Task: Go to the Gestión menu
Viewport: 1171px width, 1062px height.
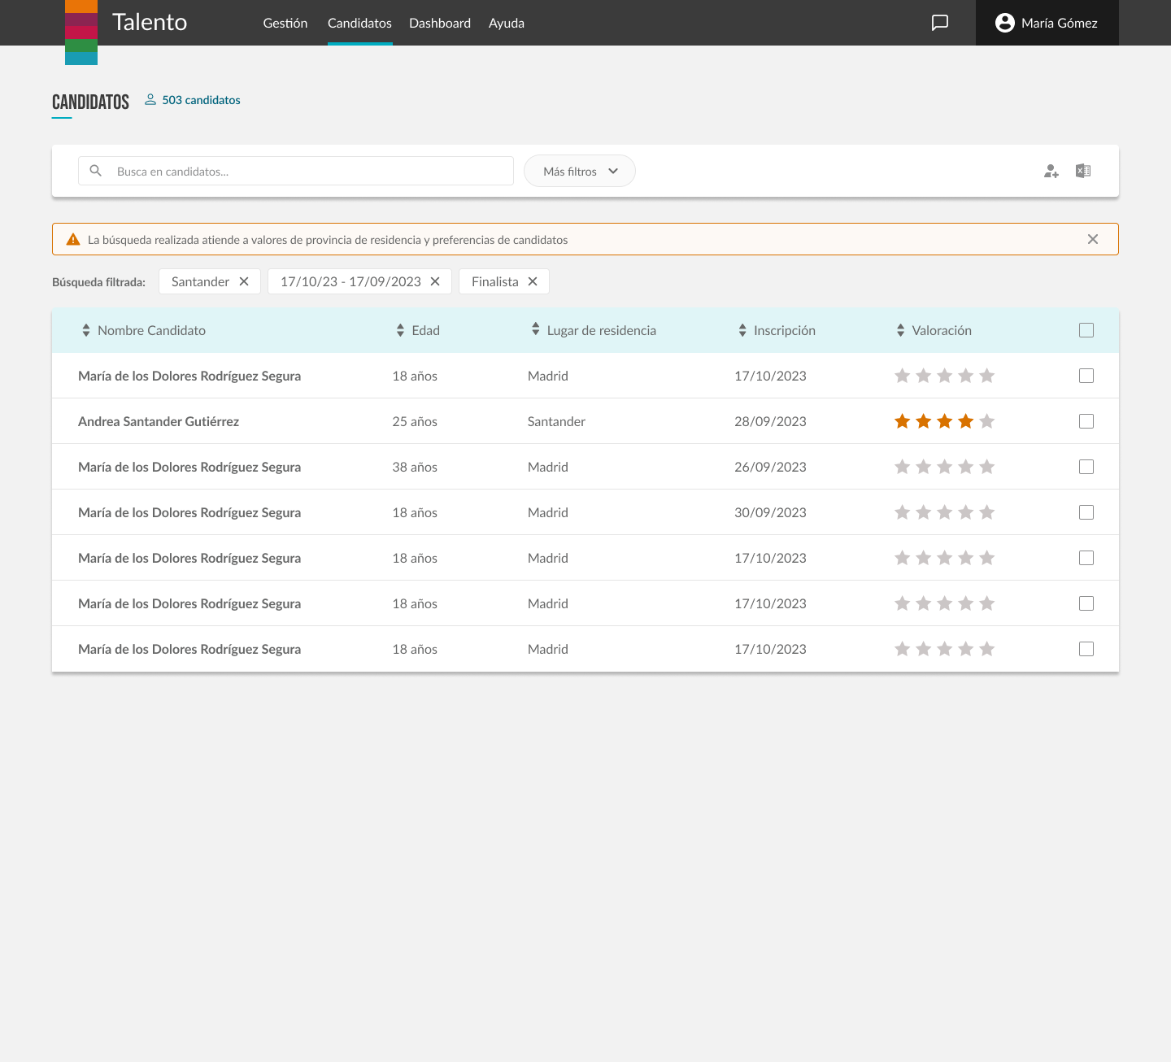Action: point(285,23)
